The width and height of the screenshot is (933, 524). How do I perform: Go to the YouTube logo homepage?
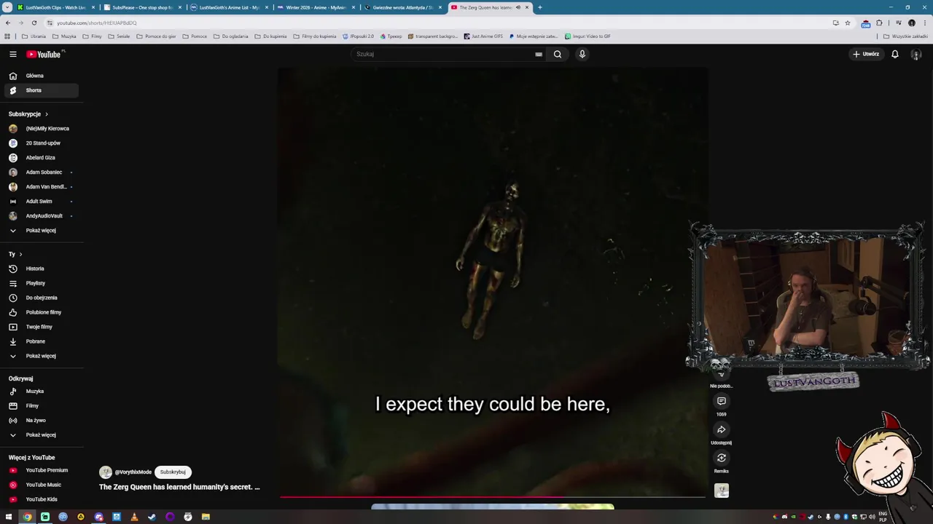(44, 54)
